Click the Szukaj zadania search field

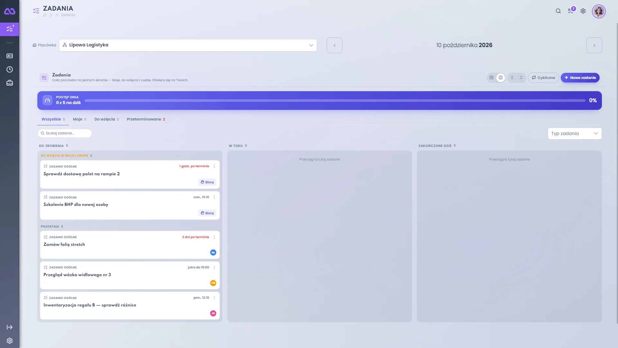click(65, 133)
